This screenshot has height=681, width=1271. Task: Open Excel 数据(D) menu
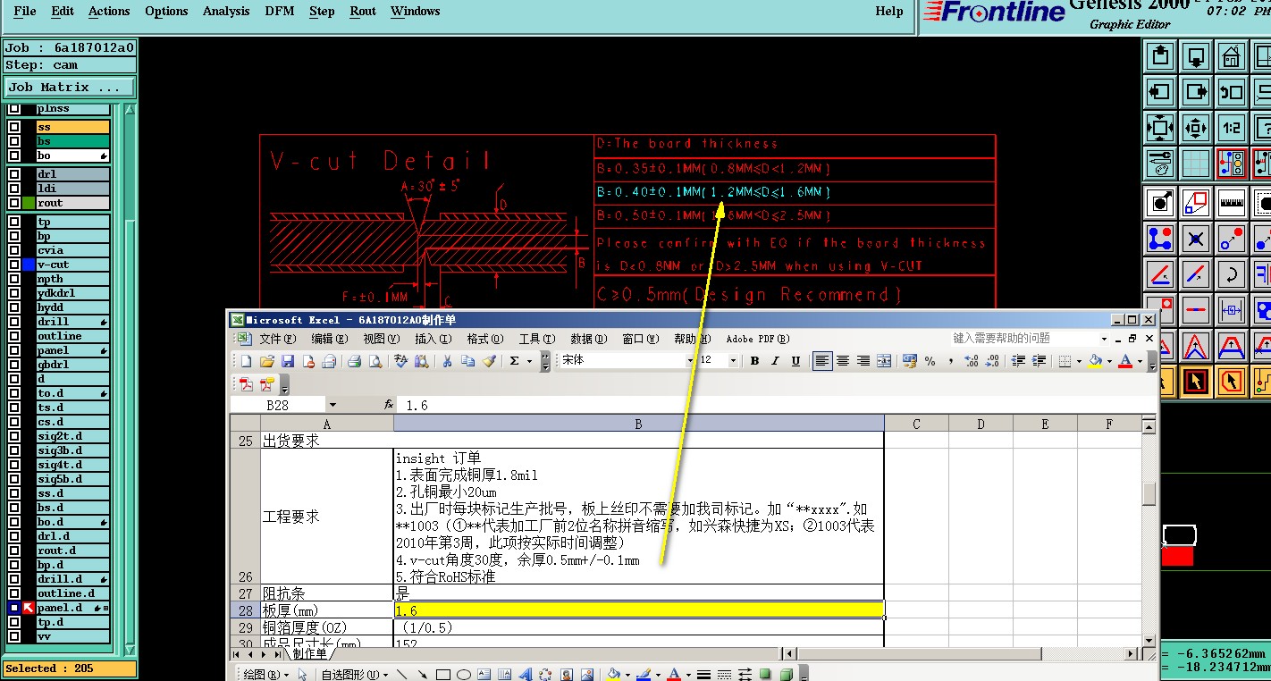[x=588, y=339]
